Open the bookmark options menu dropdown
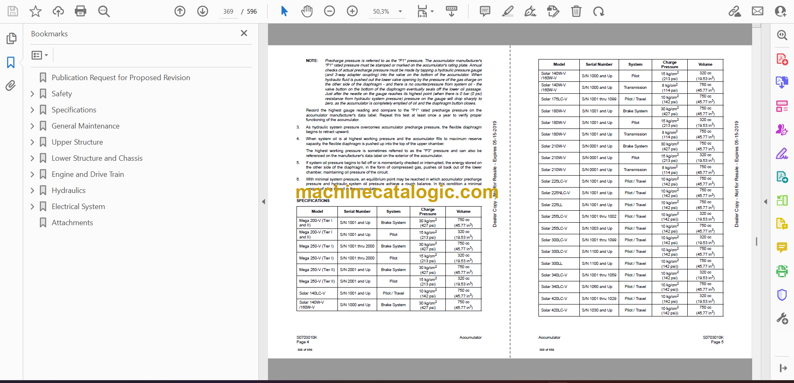 pyautogui.click(x=40, y=55)
